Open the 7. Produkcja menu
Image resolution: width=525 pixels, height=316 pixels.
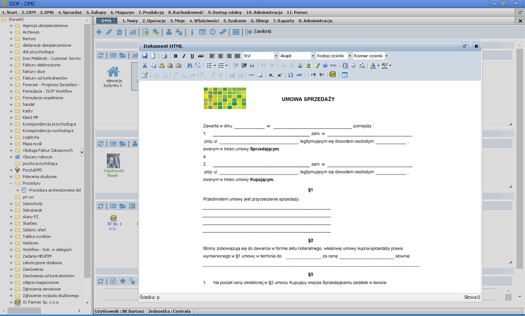(x=151, y=12)
